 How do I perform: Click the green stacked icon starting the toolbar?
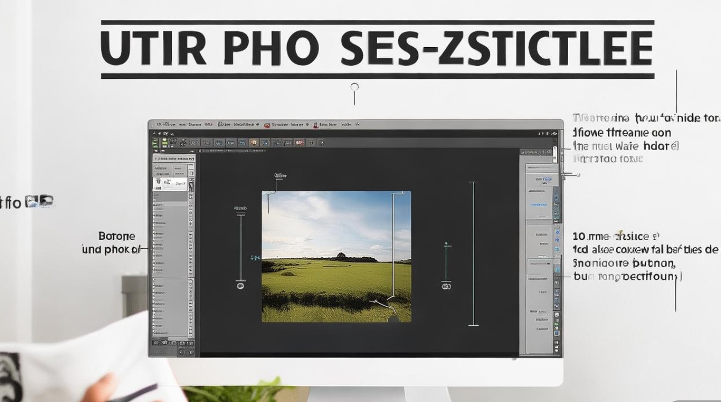click(x=155, y=143)
